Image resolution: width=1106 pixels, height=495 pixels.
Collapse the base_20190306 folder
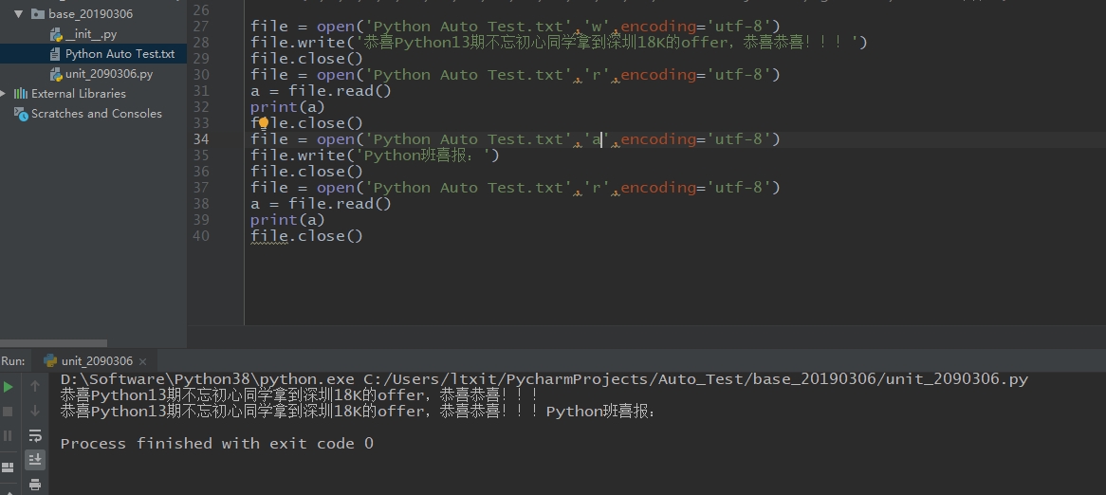tap(19, 14)
